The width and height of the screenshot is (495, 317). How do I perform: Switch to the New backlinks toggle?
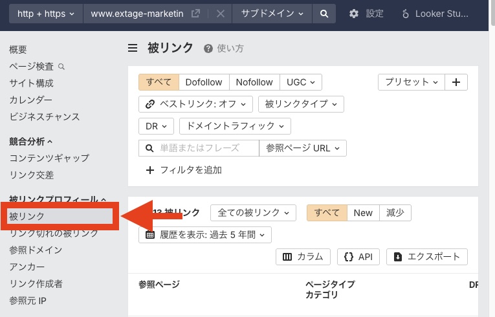point(363,213)
